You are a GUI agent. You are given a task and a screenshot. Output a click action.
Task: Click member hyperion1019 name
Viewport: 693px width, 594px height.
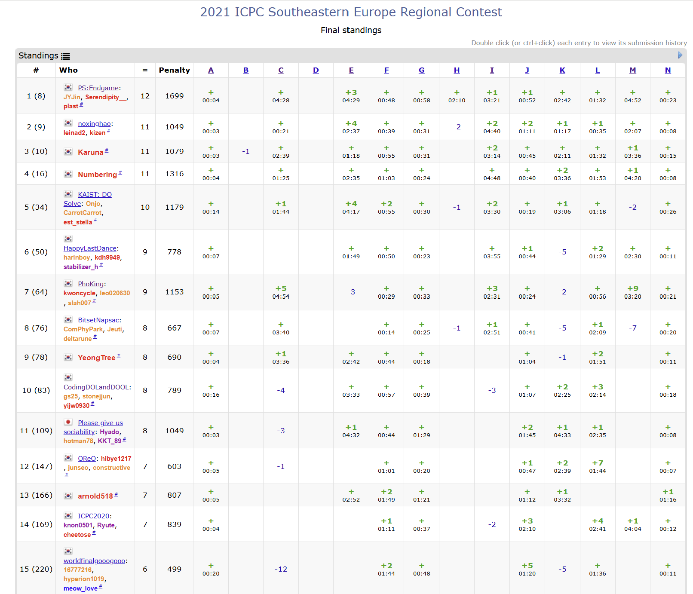click(84, 579)
